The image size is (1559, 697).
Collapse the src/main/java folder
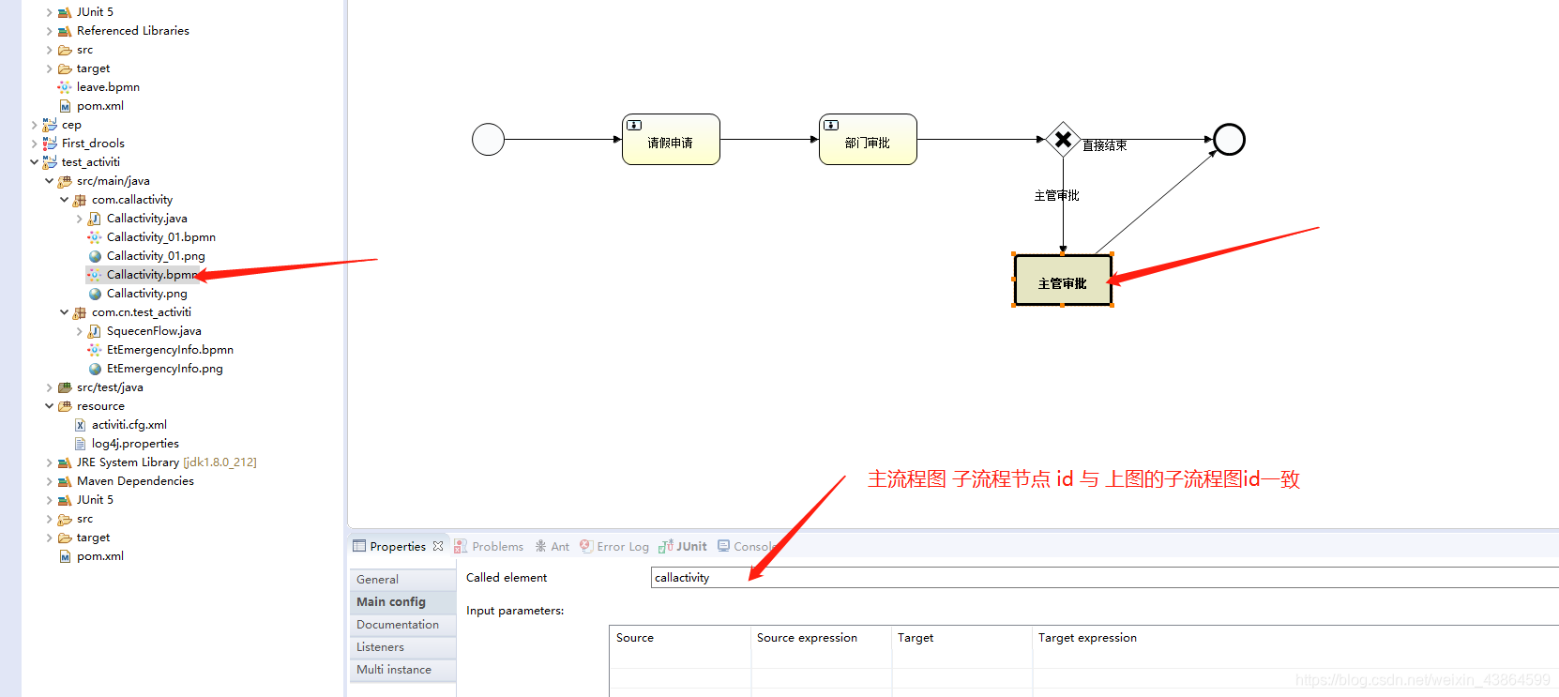[x=50, y=181]
